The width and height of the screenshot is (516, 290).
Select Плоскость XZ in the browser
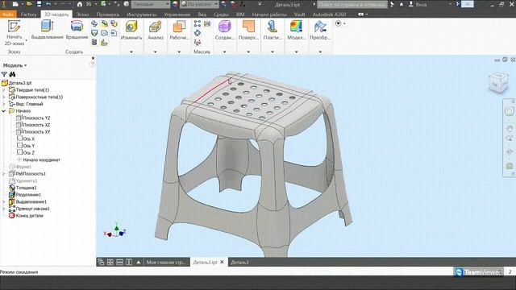(36, 125)
